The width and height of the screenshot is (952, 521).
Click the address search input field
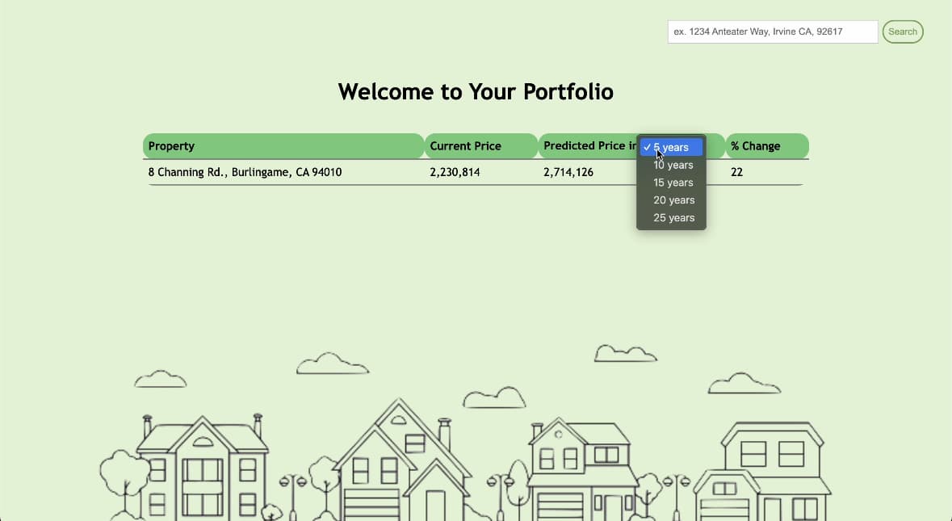coord(772,32)
